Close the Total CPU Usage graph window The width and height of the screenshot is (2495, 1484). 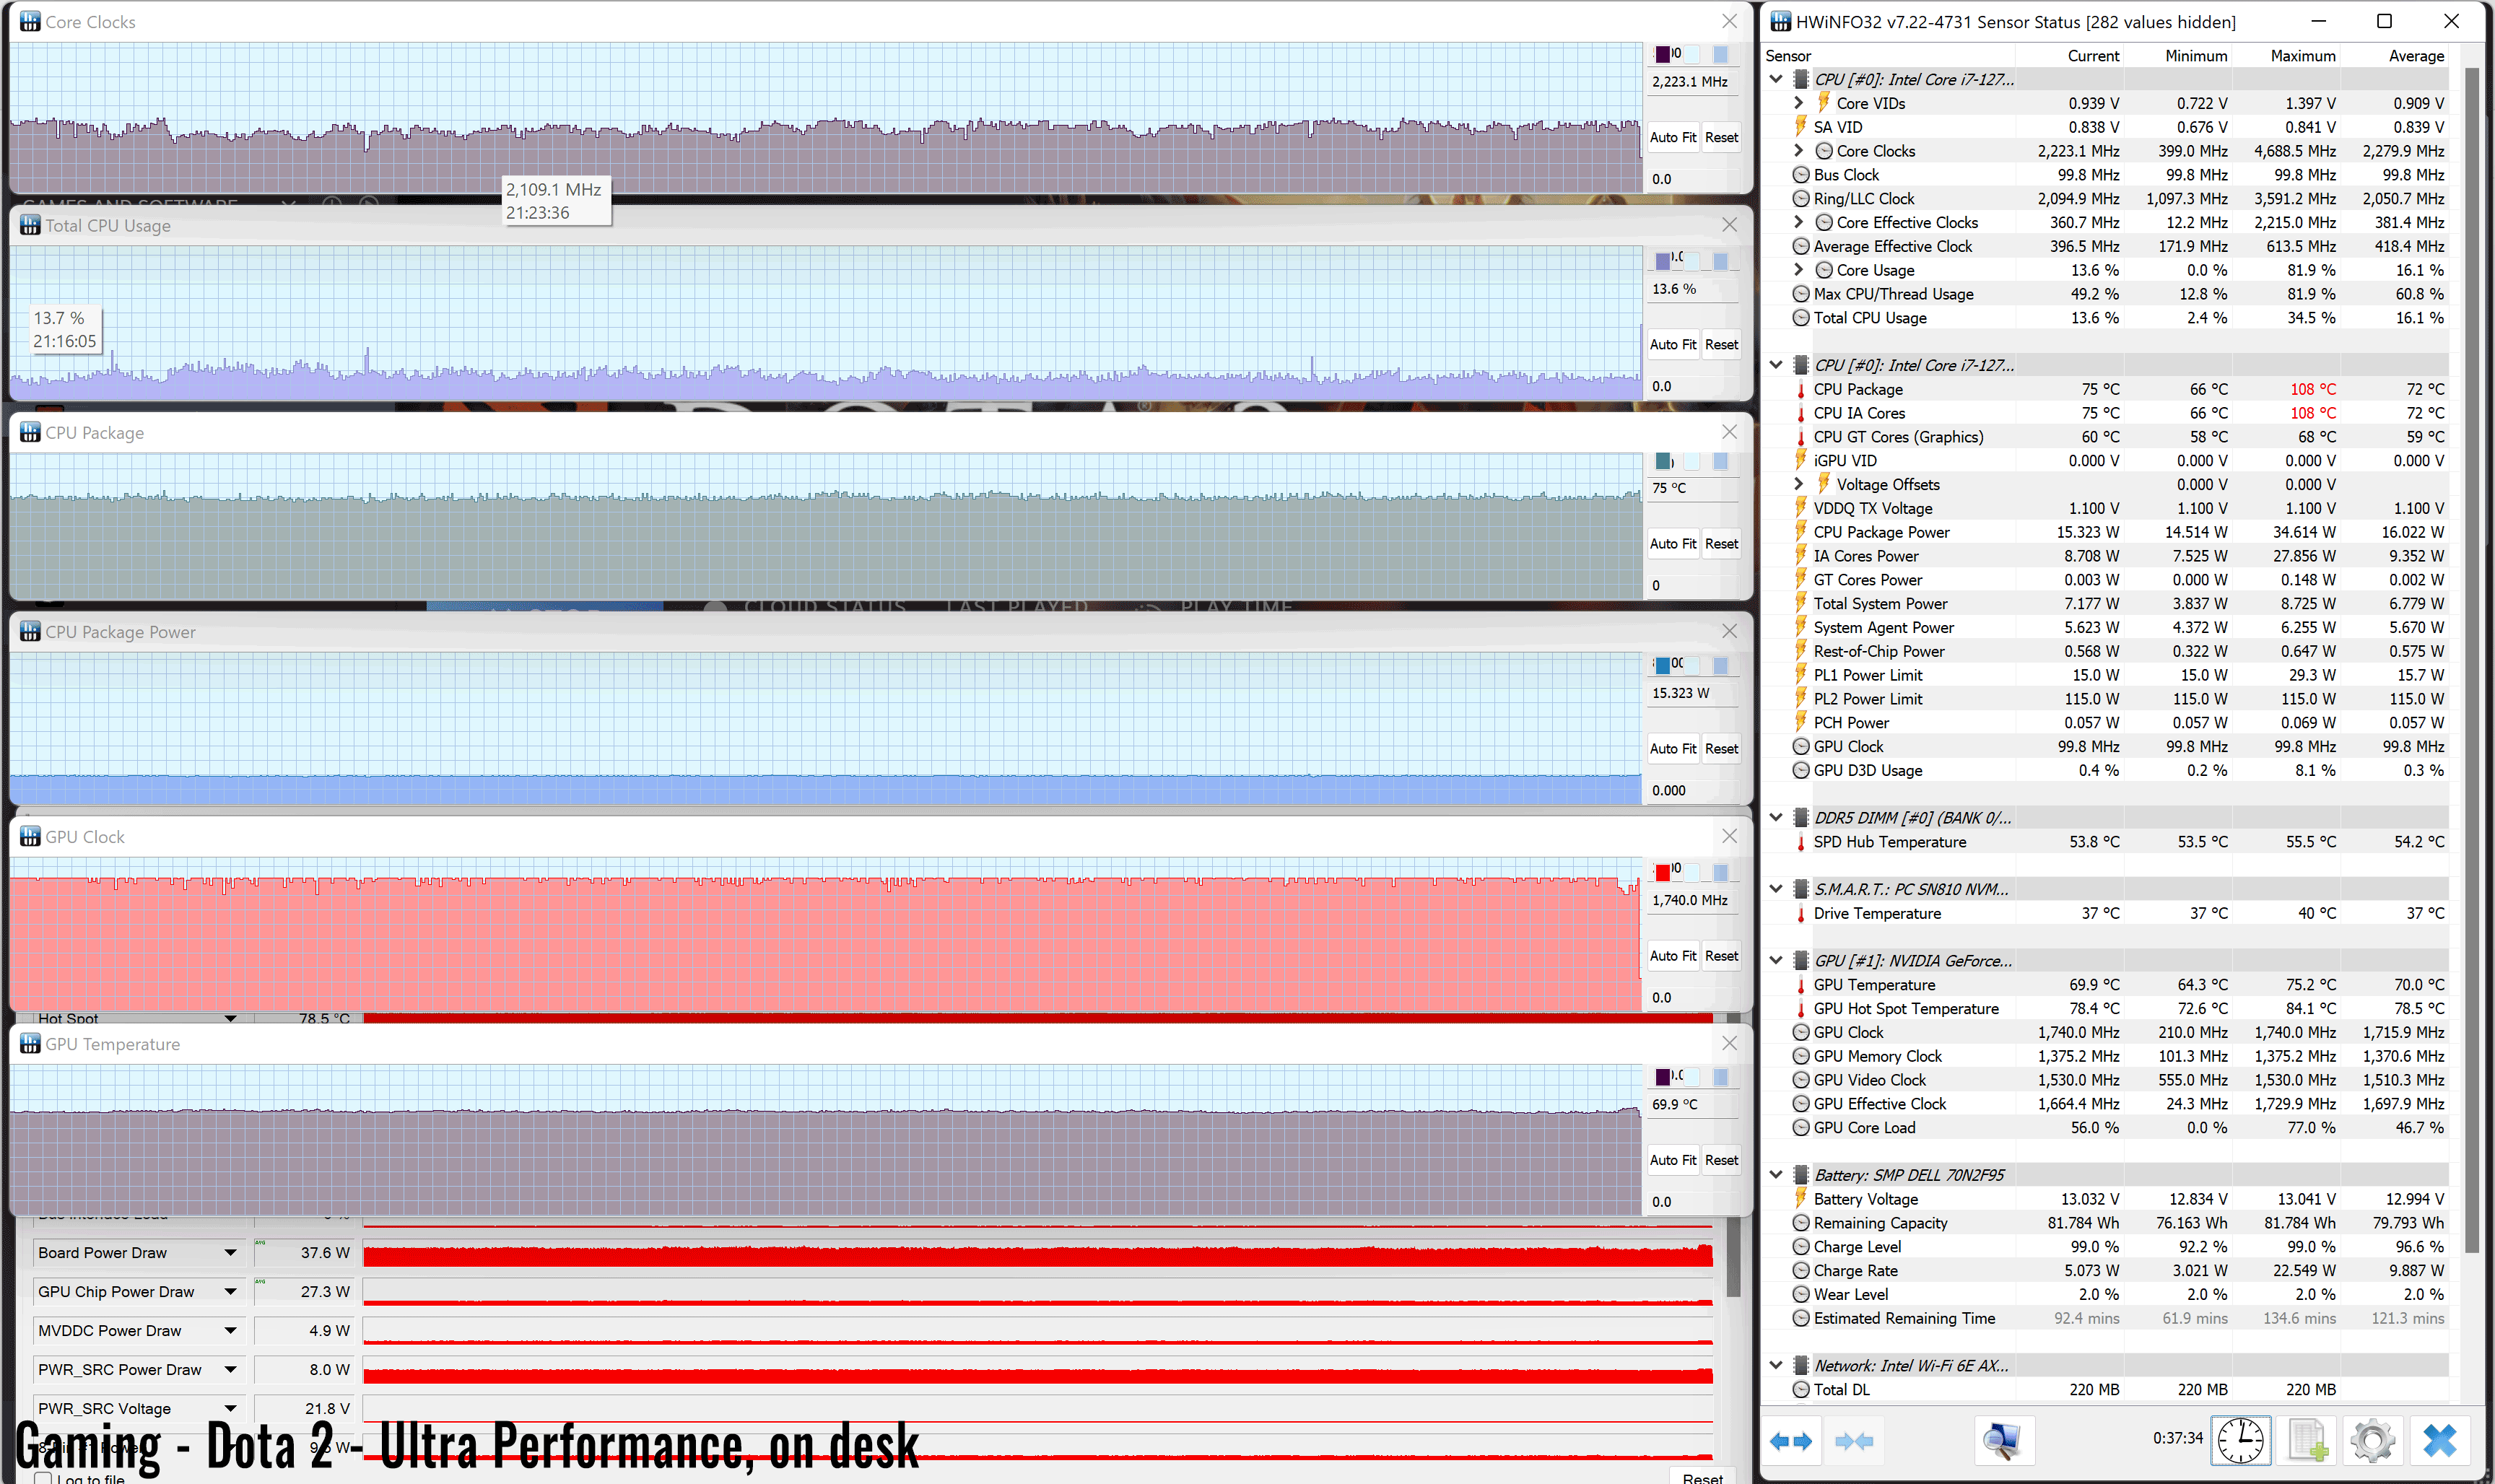point(1729,225)
